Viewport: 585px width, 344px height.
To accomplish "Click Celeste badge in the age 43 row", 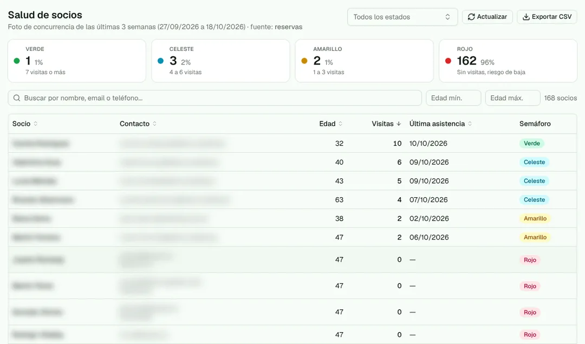I will (534, 181).
